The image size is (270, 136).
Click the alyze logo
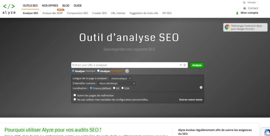9,9
